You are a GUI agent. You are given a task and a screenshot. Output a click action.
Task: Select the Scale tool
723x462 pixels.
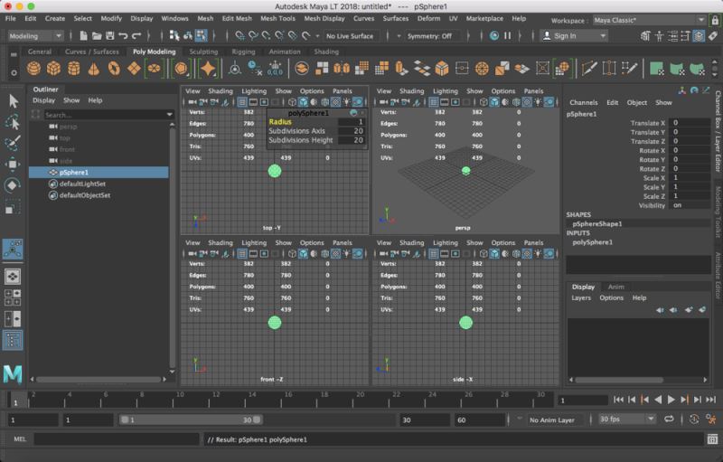click(13, 206)
